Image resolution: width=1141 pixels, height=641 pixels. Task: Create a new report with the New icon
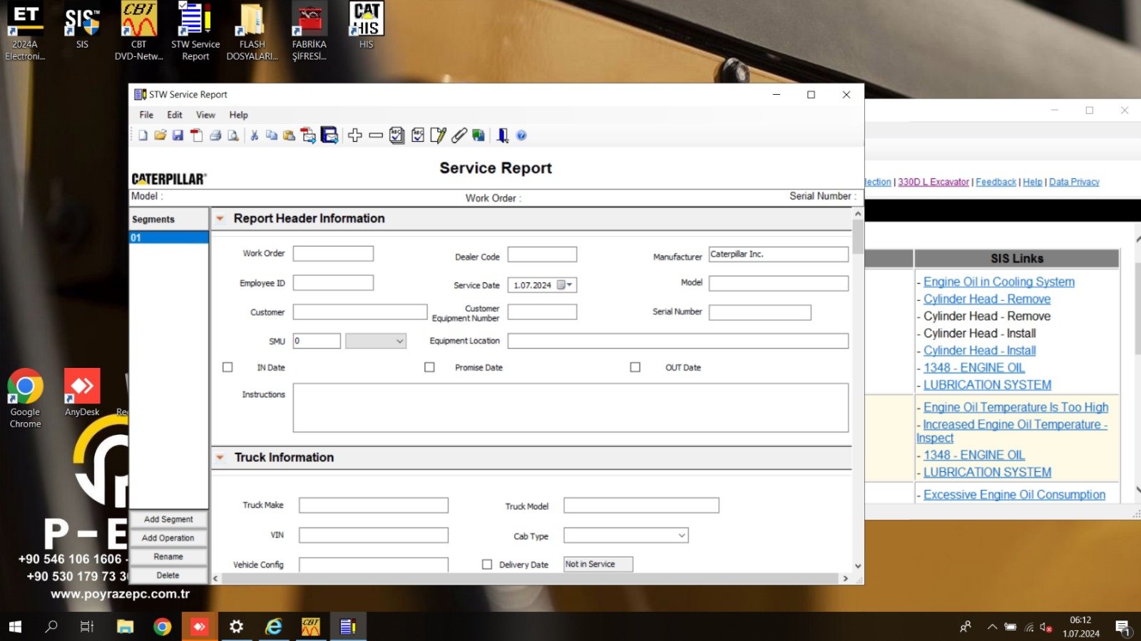coord(143,135)
